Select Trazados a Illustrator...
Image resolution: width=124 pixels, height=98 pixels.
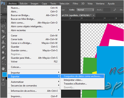click(x=82, y=84)
